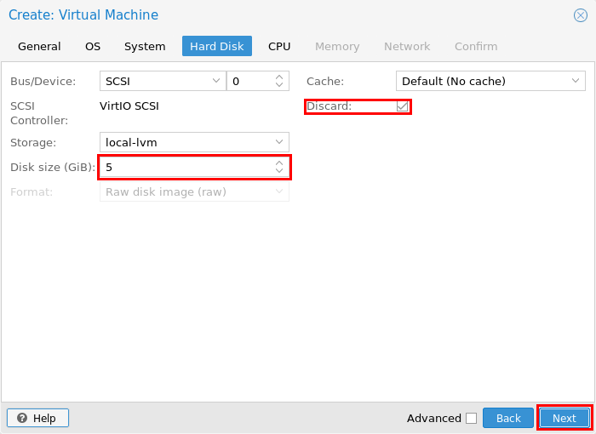Click the Next button
Image resolution: width=596 pixels, height=434 pixels.
click(564, 418)
